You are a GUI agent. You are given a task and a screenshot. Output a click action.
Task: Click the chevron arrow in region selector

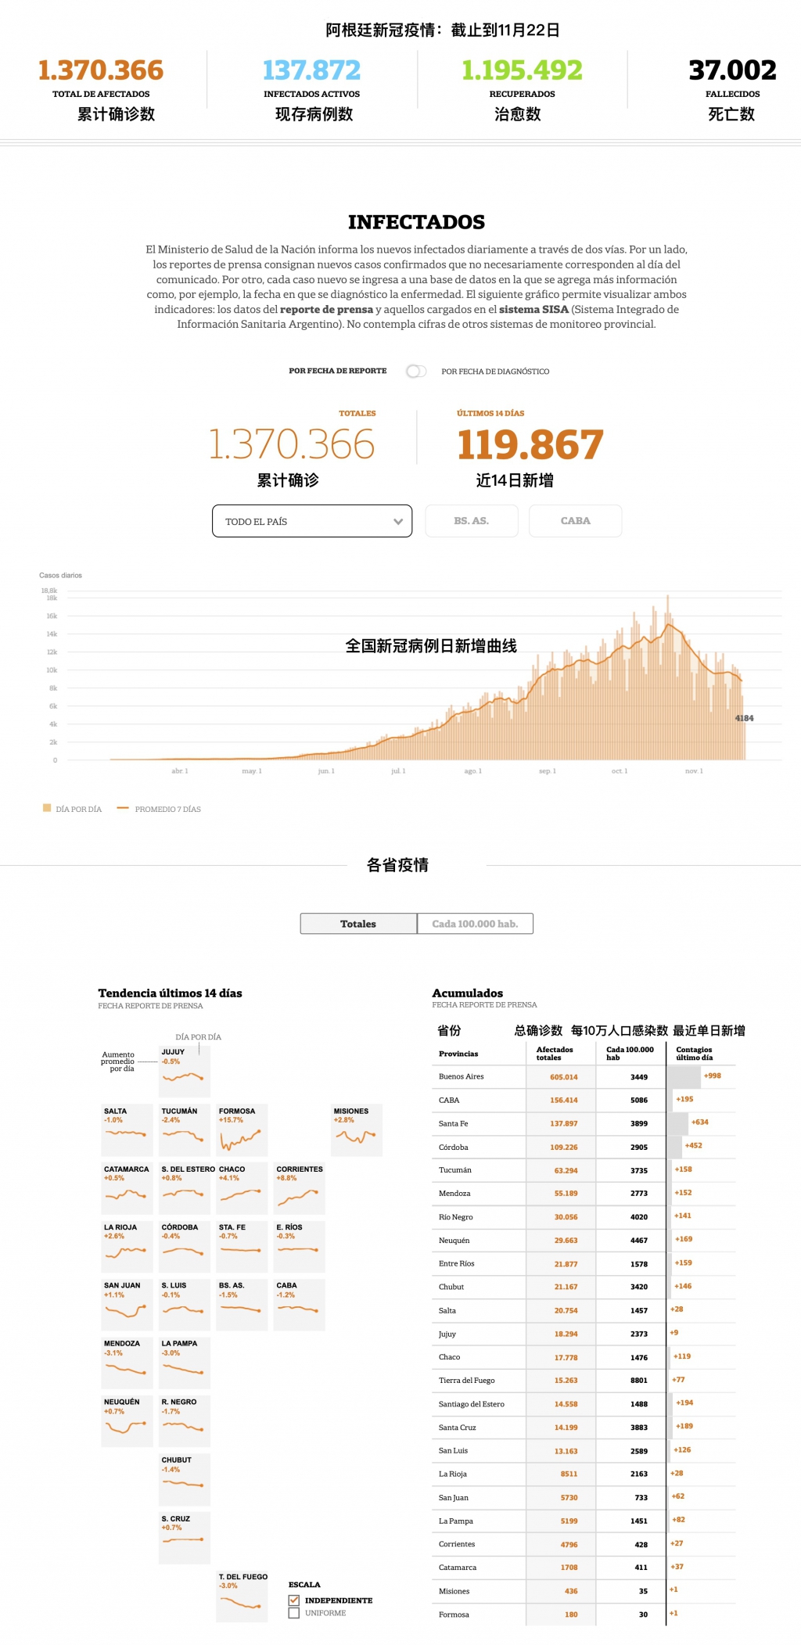pos(398,522)
